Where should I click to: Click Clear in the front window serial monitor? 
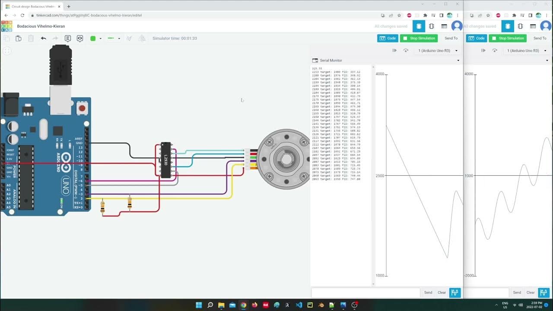pos(442,292)
